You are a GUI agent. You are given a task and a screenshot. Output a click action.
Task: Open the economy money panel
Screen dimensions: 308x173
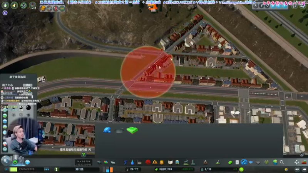pos(230,162)
